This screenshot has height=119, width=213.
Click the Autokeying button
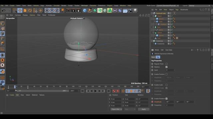point(118,91)
